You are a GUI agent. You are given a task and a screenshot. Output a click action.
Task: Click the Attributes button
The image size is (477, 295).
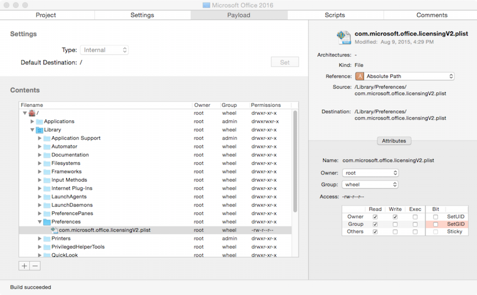(394, 141)
